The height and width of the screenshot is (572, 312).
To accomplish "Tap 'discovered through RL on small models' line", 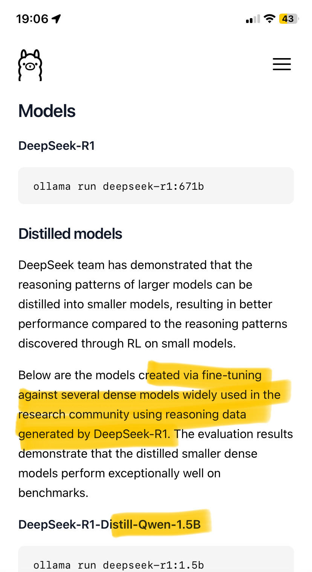I will point(127,343).
